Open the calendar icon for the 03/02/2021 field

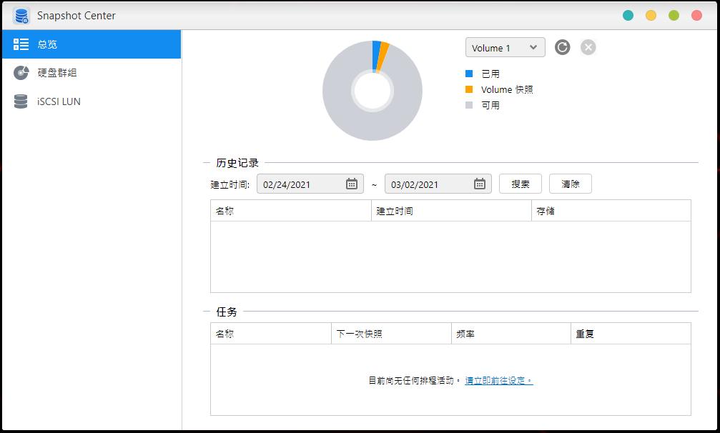(x=480, y=183)
